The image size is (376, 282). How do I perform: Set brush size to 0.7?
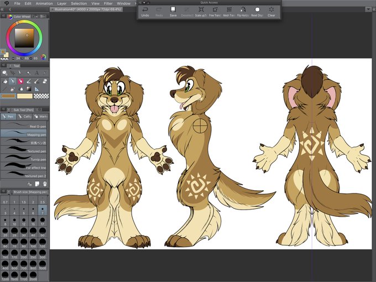click(x=5, y=200)
